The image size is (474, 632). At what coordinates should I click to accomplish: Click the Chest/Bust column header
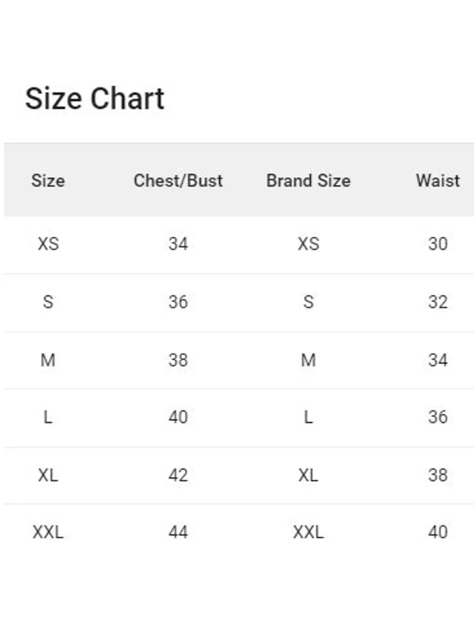[178, 180]
